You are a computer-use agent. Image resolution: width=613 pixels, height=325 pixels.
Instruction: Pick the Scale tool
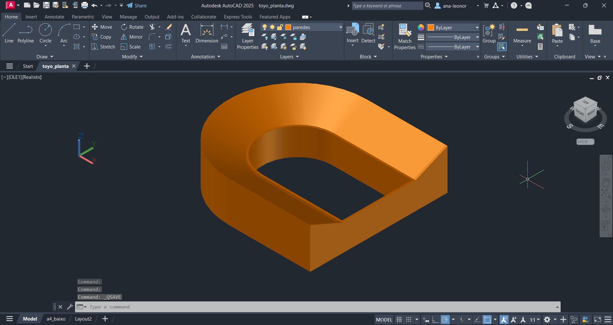(131, 47)
